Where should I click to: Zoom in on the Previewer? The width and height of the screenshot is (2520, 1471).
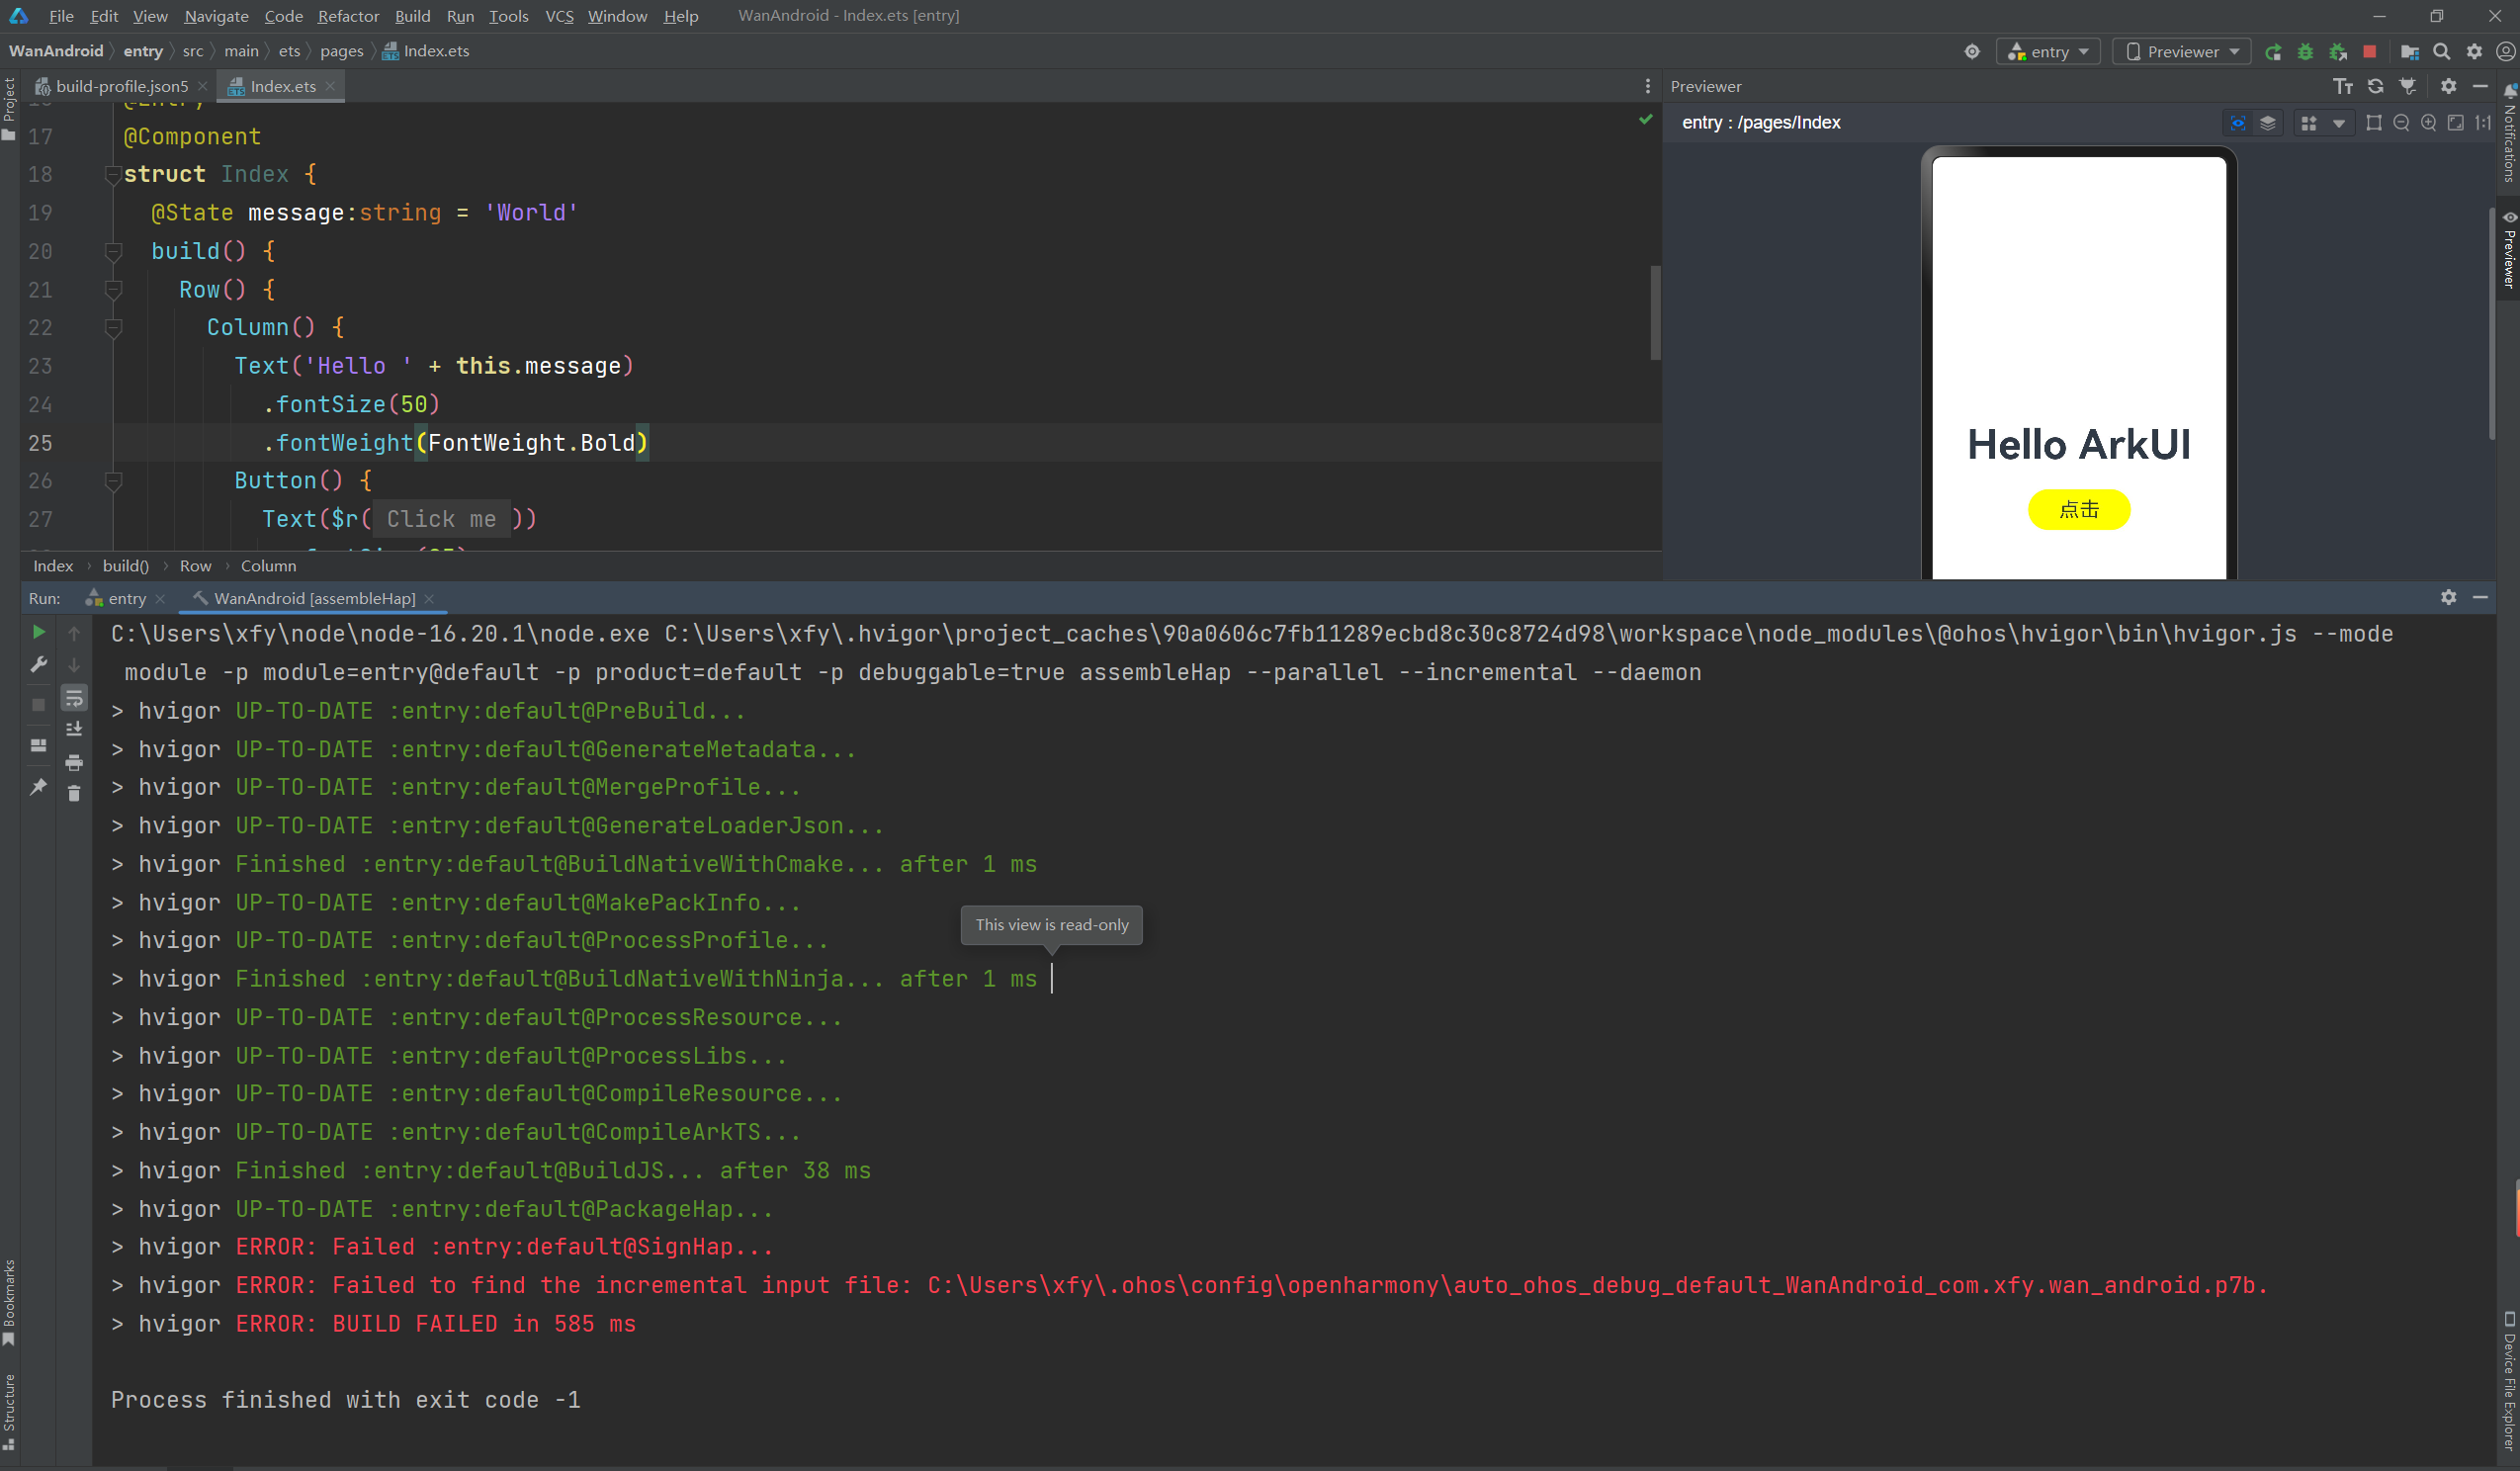2428,123
